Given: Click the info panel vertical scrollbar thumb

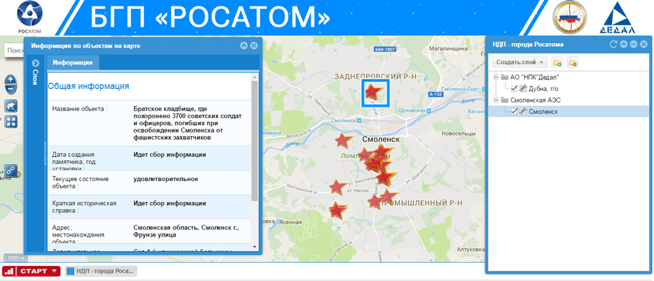Looking at the screenshot, I should [255, 141].
